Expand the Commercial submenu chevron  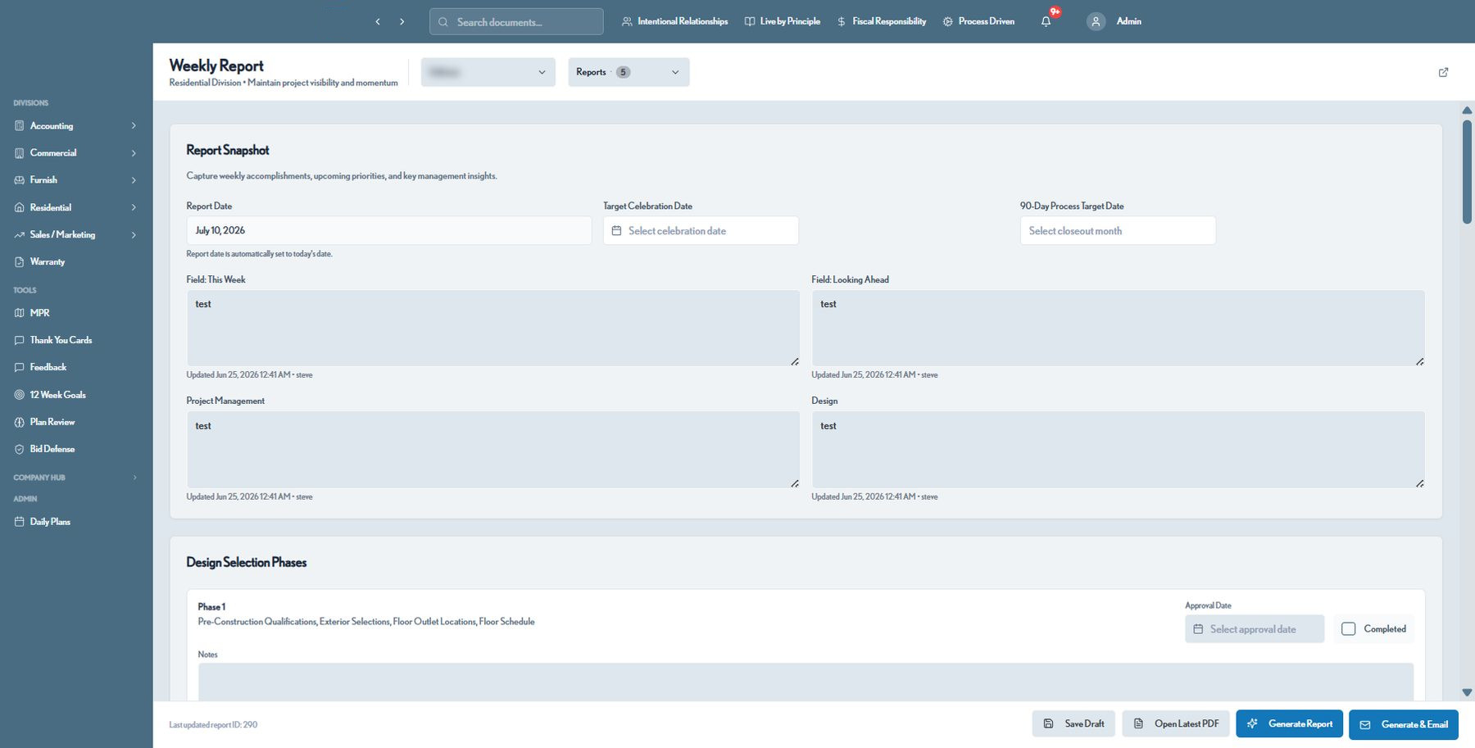click(134, 152)
